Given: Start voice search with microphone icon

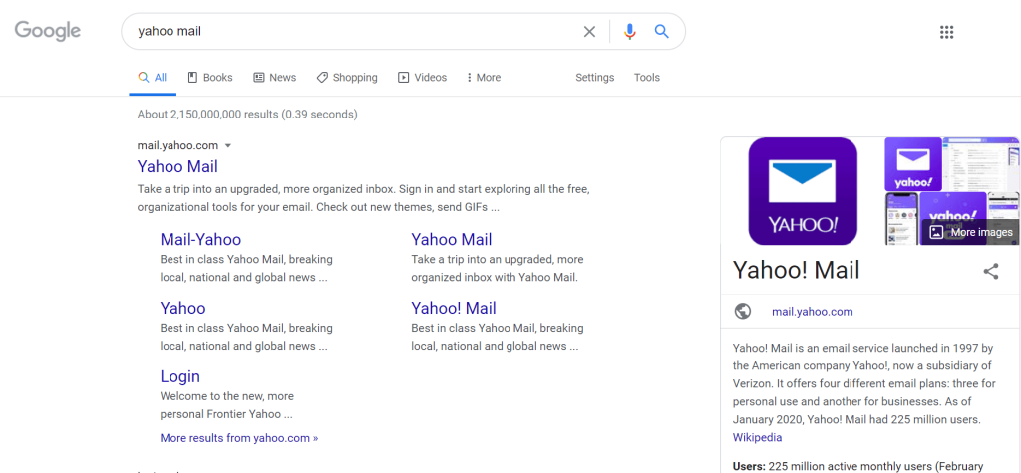Looking at the screenshot, I should point(629,31).
